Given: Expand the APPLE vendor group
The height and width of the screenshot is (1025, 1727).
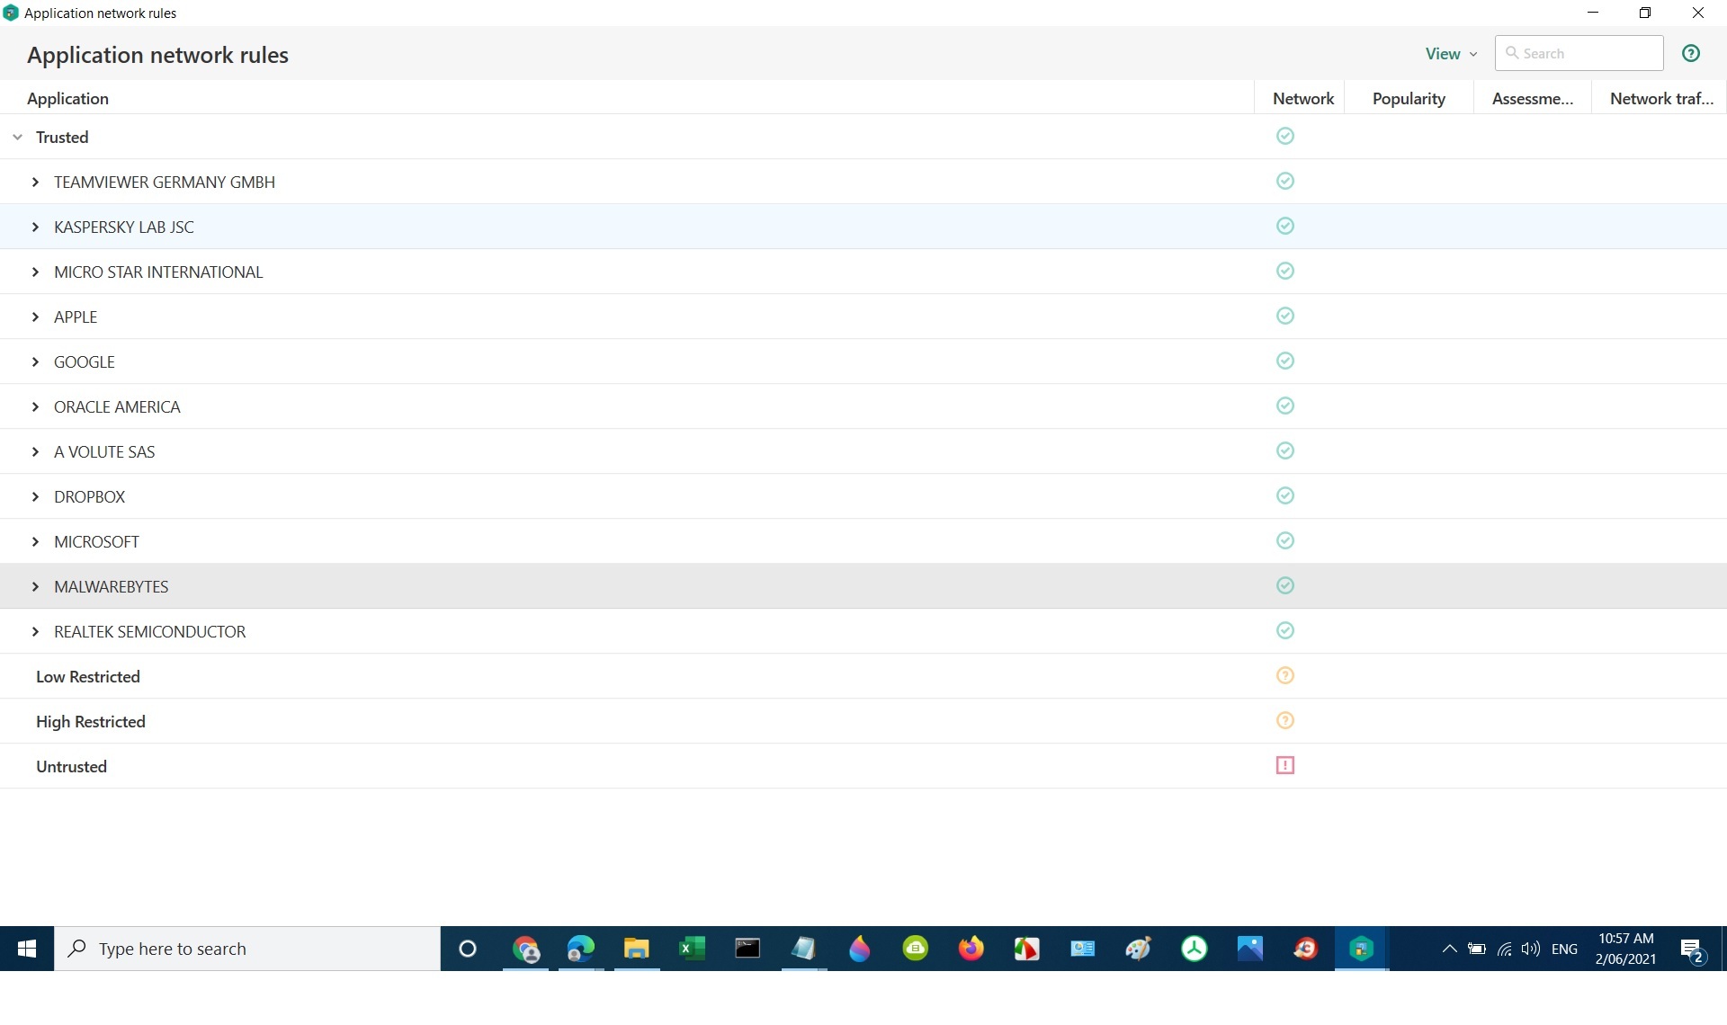Looking at the screenshot, I should tap(35, 316).
